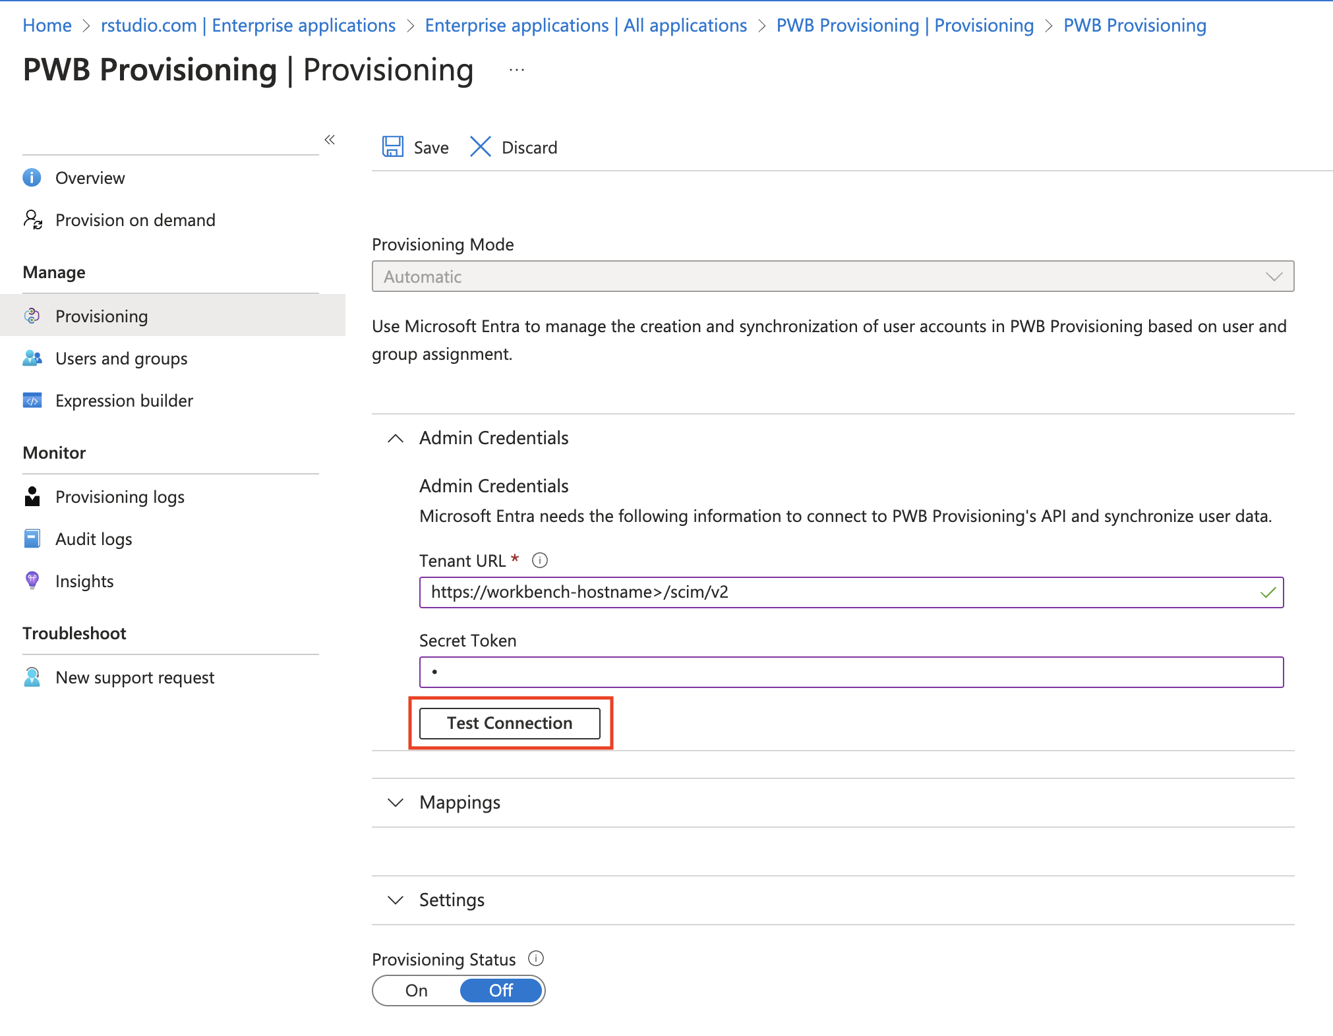
Task: Open the last PWB Provisioning breadcrumb
Action: point(1135,25)
